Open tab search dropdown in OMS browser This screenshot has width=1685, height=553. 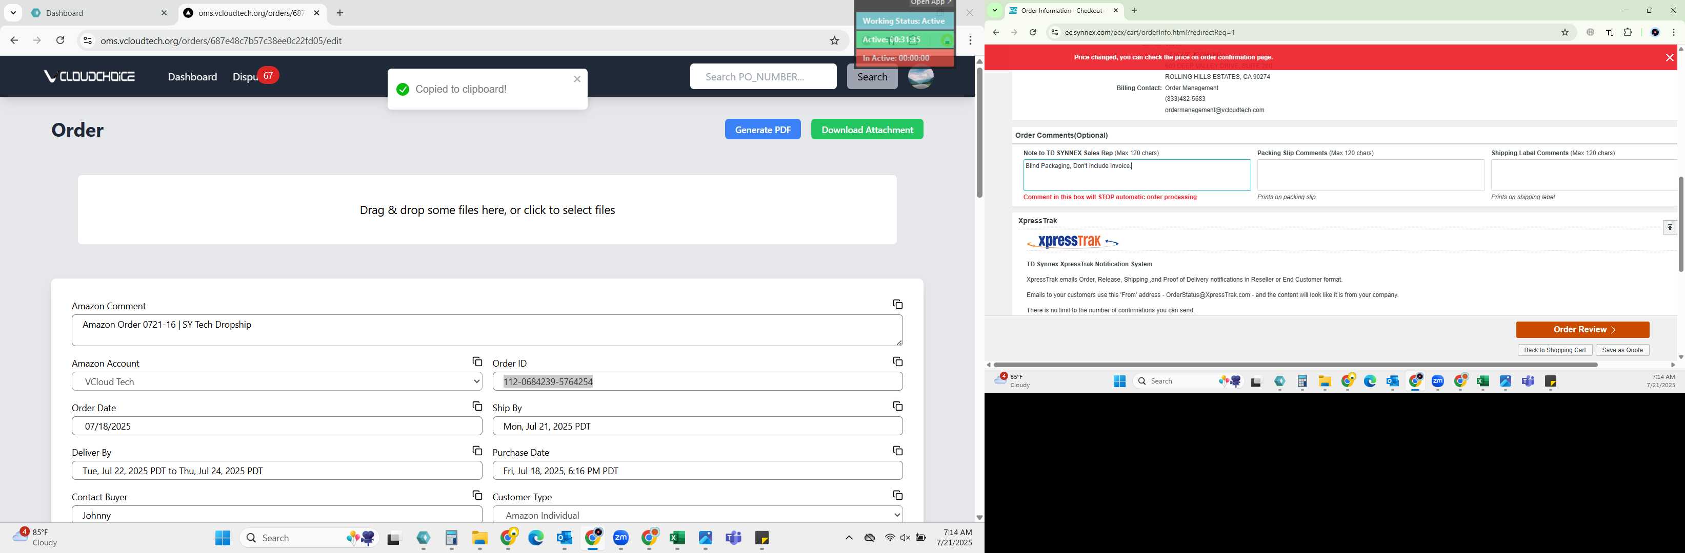click(13, 13)
